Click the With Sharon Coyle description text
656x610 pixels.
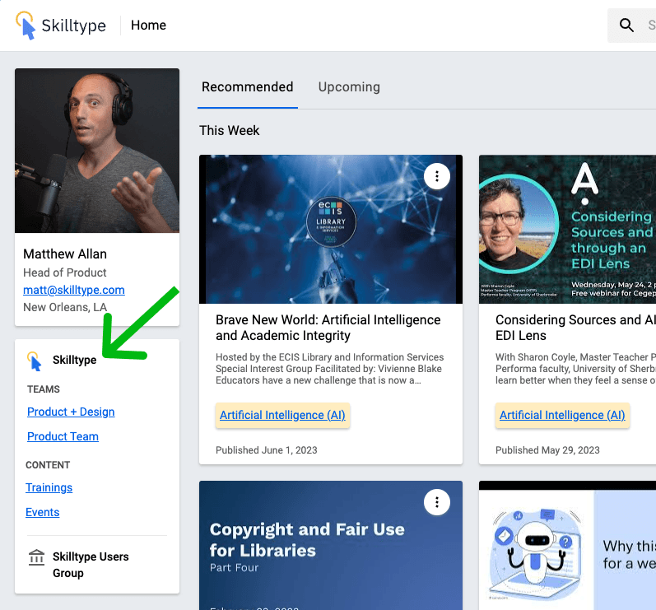[x=575, y=369]
